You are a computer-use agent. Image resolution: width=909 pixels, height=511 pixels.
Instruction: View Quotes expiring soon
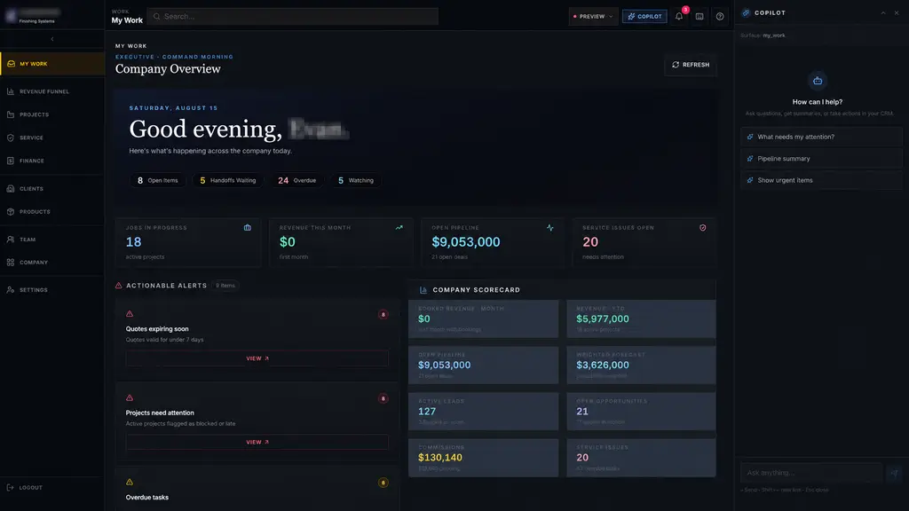click(257, 358)
